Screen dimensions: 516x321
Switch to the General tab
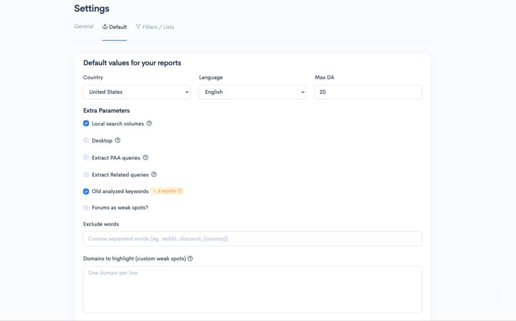pyautogui.click(x=84, y=27)
